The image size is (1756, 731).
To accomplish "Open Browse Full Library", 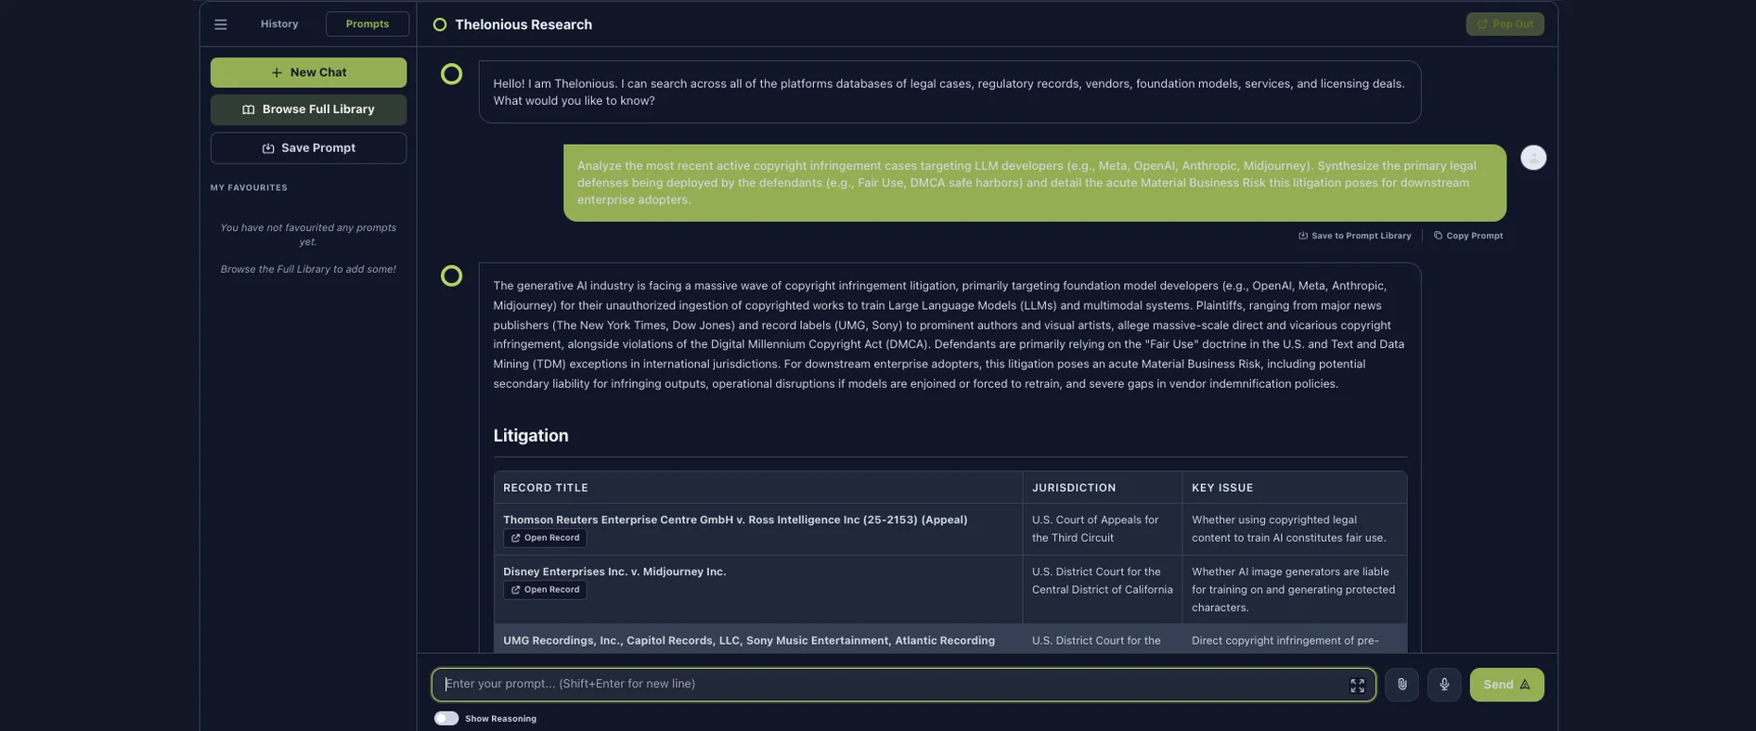I will click(308, 109).
